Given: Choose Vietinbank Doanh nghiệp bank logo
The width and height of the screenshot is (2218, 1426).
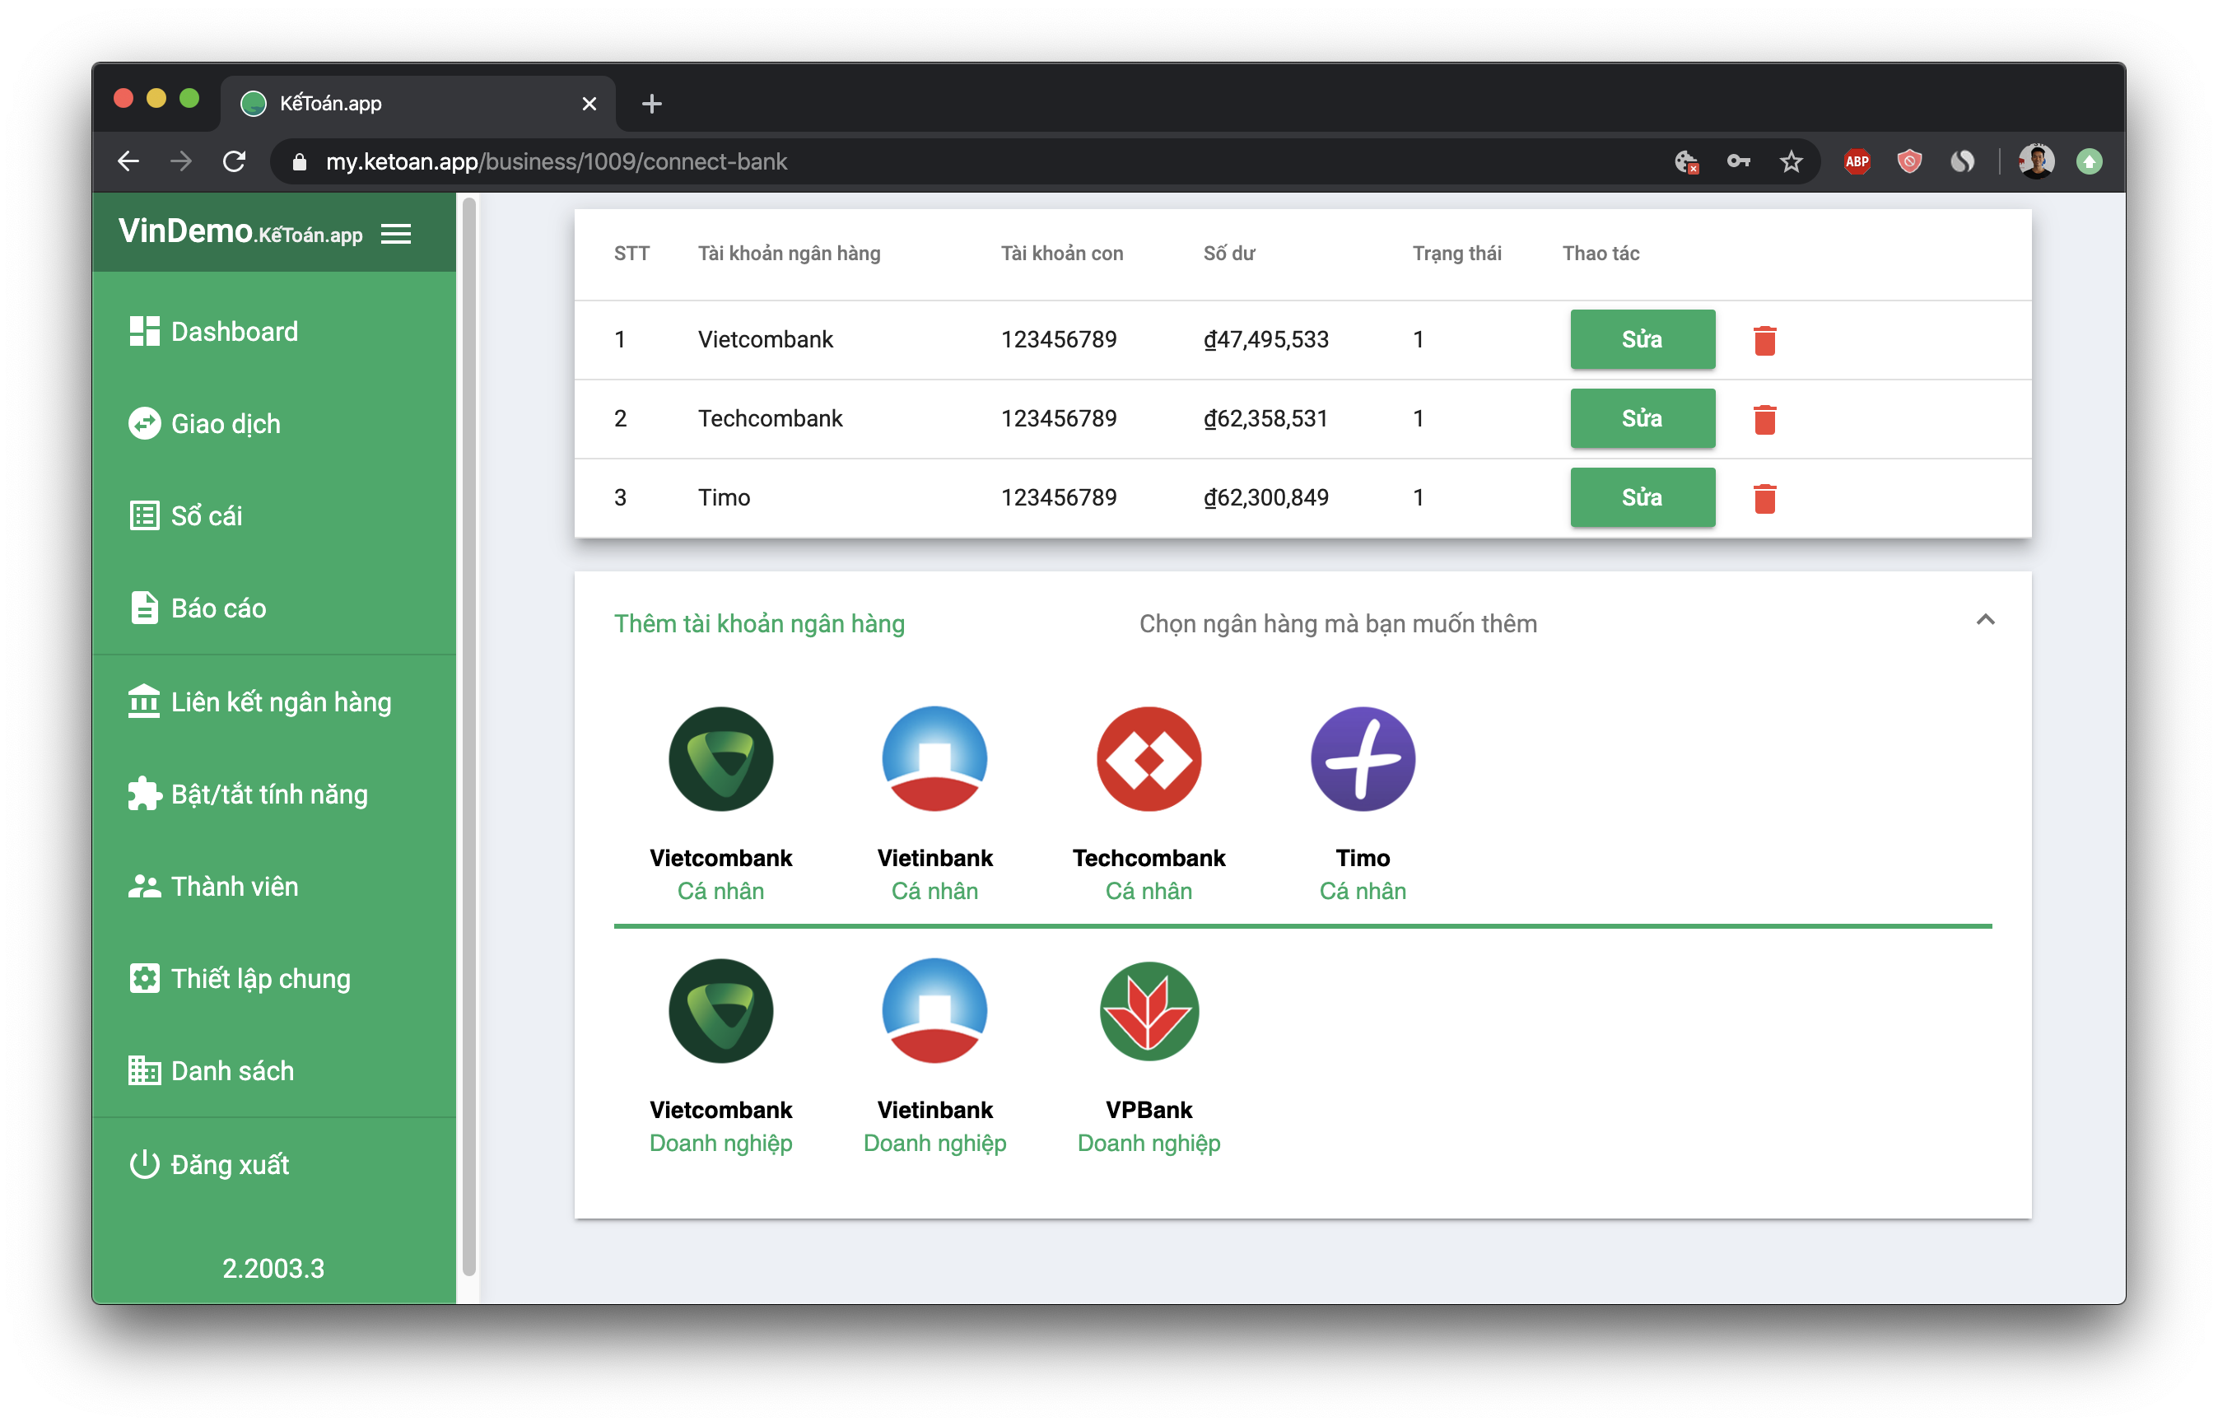Looking at the screenshot, I should point(935,1011).
